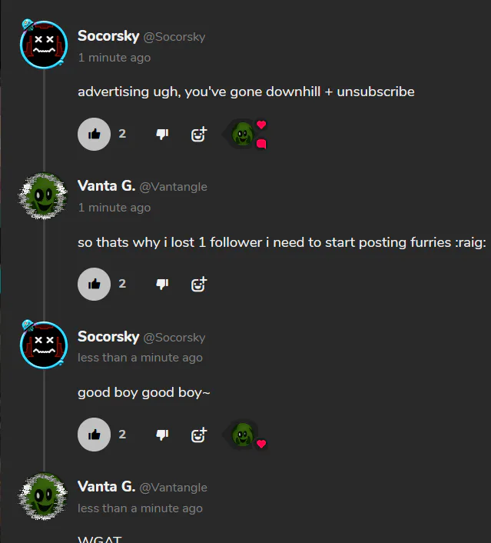The image size is (491, 543).
Task: Click @Vantangle handle on second comment
Action: coord(174,187)
